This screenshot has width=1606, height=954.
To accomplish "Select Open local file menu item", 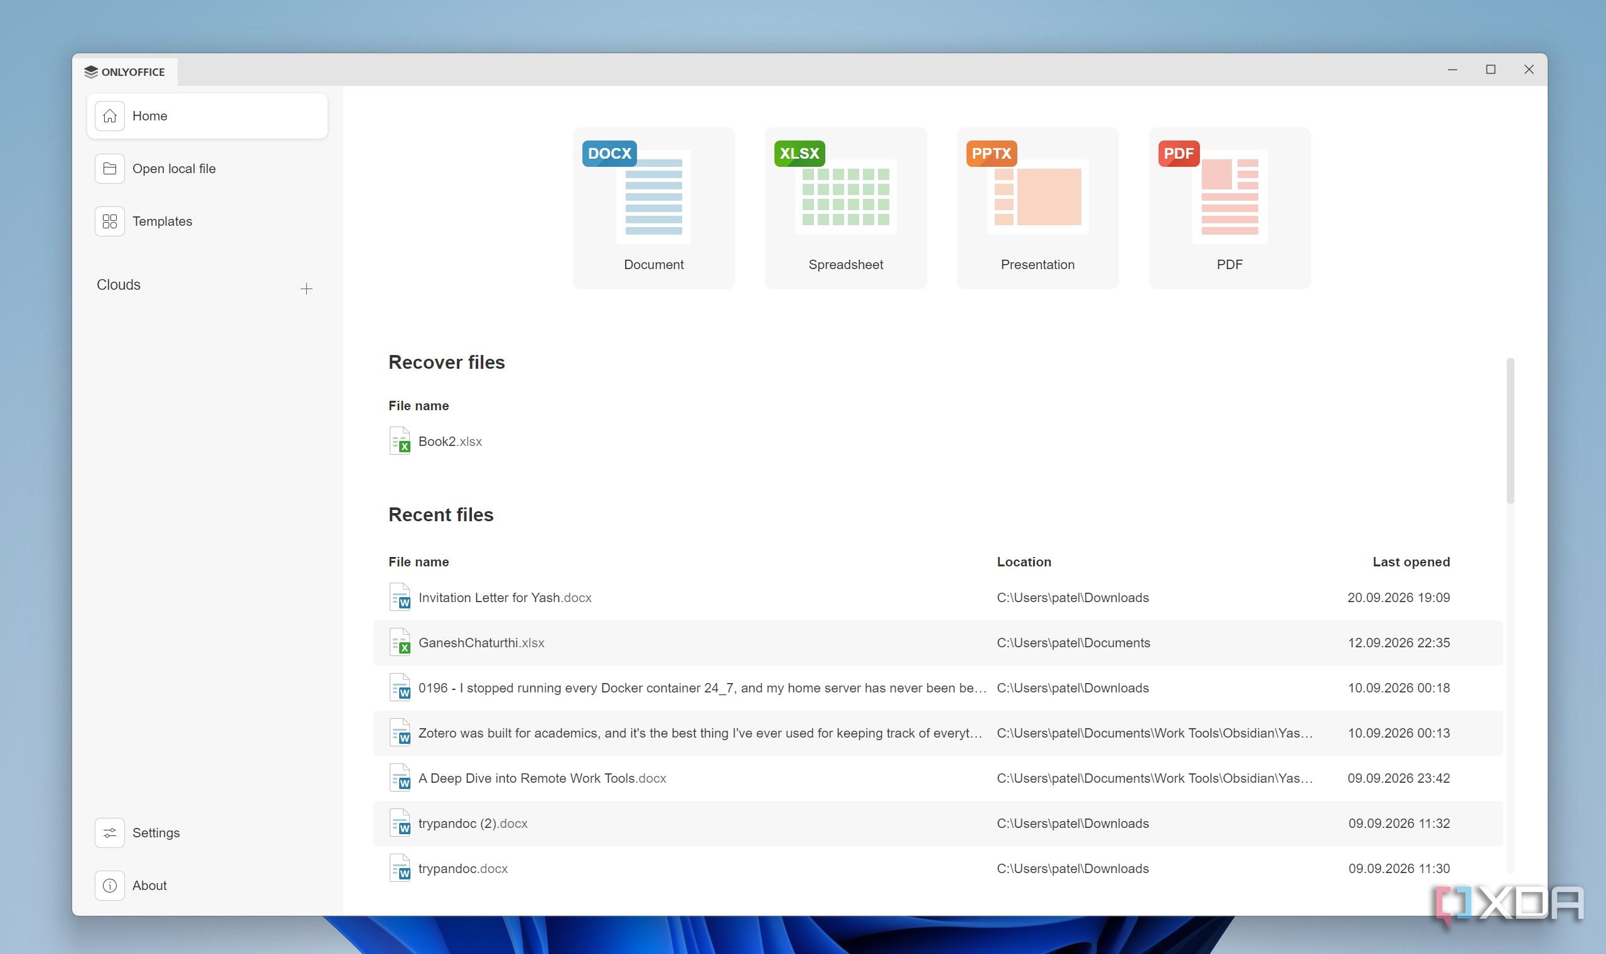I will tap(207, 169).
